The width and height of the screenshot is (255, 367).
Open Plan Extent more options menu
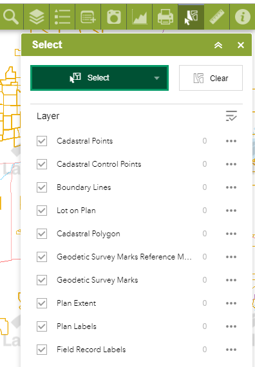pyautogui.click(x=231, y=303)
